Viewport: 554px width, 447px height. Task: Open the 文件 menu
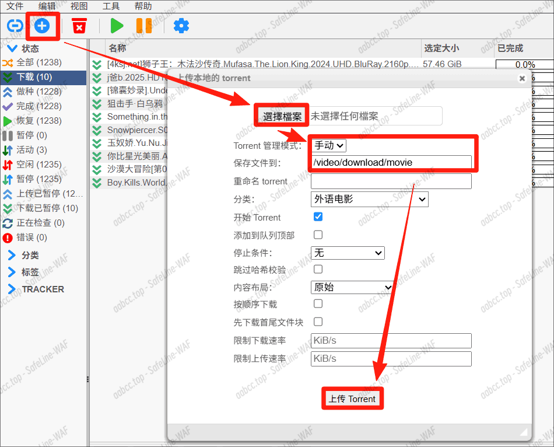pos(15,6)
